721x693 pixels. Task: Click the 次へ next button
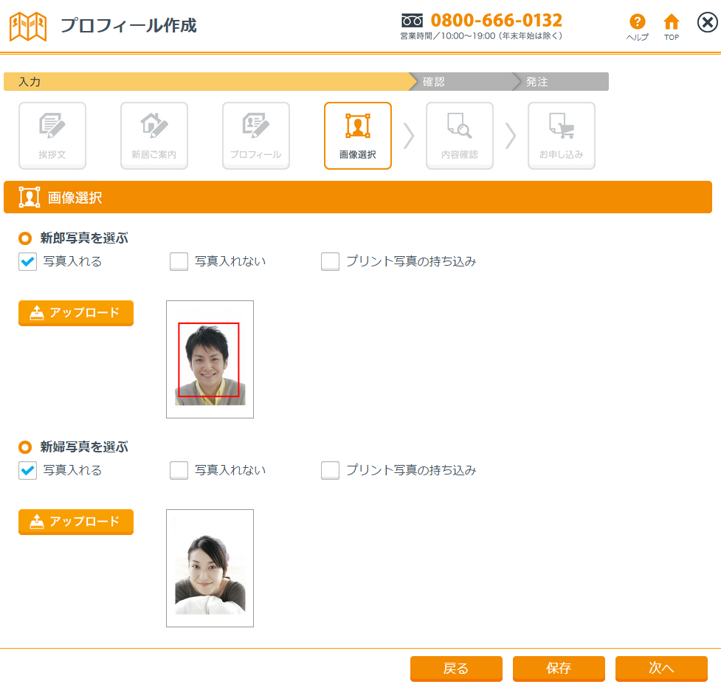pos(661,669)
